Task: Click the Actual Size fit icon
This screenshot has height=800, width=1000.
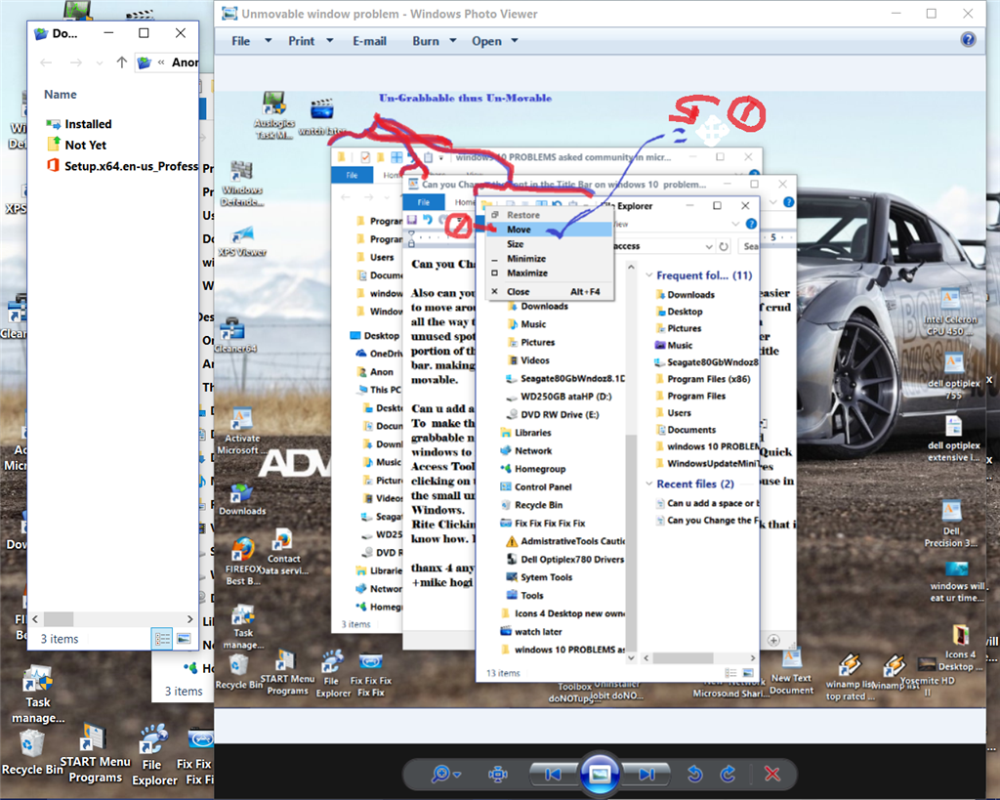Action: [x=498, y=774]
